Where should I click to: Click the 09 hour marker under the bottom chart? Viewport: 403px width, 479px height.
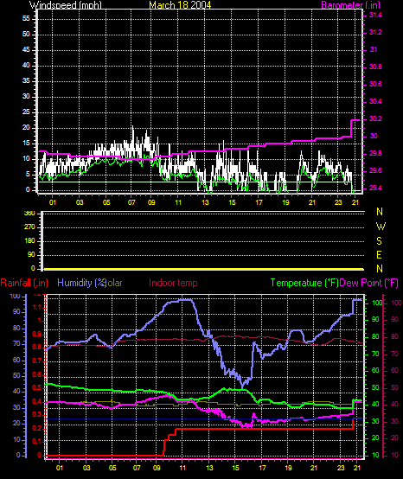[x=157, y=468]
